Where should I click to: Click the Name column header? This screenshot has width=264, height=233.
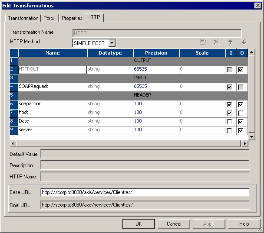53,53
